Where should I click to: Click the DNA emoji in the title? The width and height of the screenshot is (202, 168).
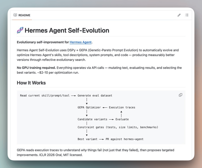[x=20, y=30]
